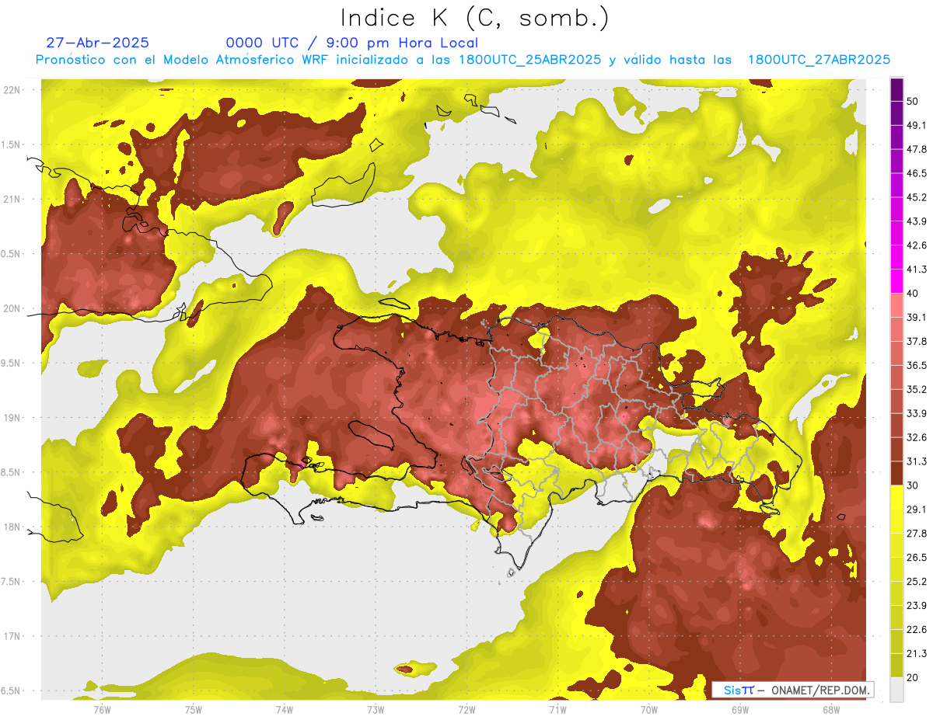Click the '41.3' color scale label
Screen dimensions: 933x720
click(x=917, y=270)
